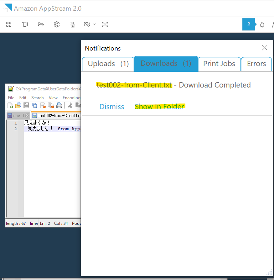Open the Encoding menu in Notepad++
274x280 pixels.
(71, 98)
